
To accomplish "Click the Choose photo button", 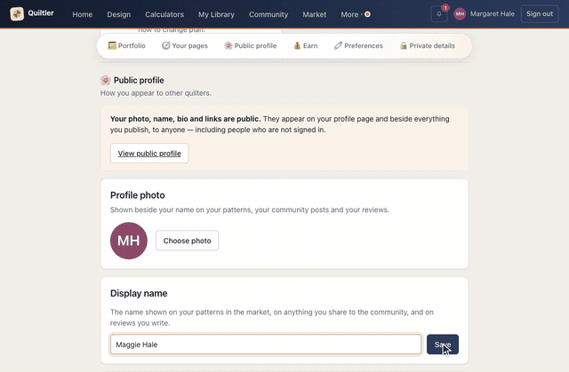I will 188,241.
